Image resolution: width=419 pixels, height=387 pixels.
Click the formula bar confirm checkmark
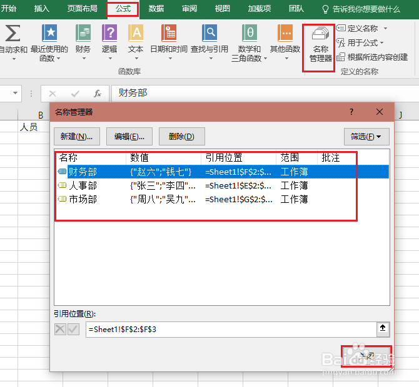75,94
